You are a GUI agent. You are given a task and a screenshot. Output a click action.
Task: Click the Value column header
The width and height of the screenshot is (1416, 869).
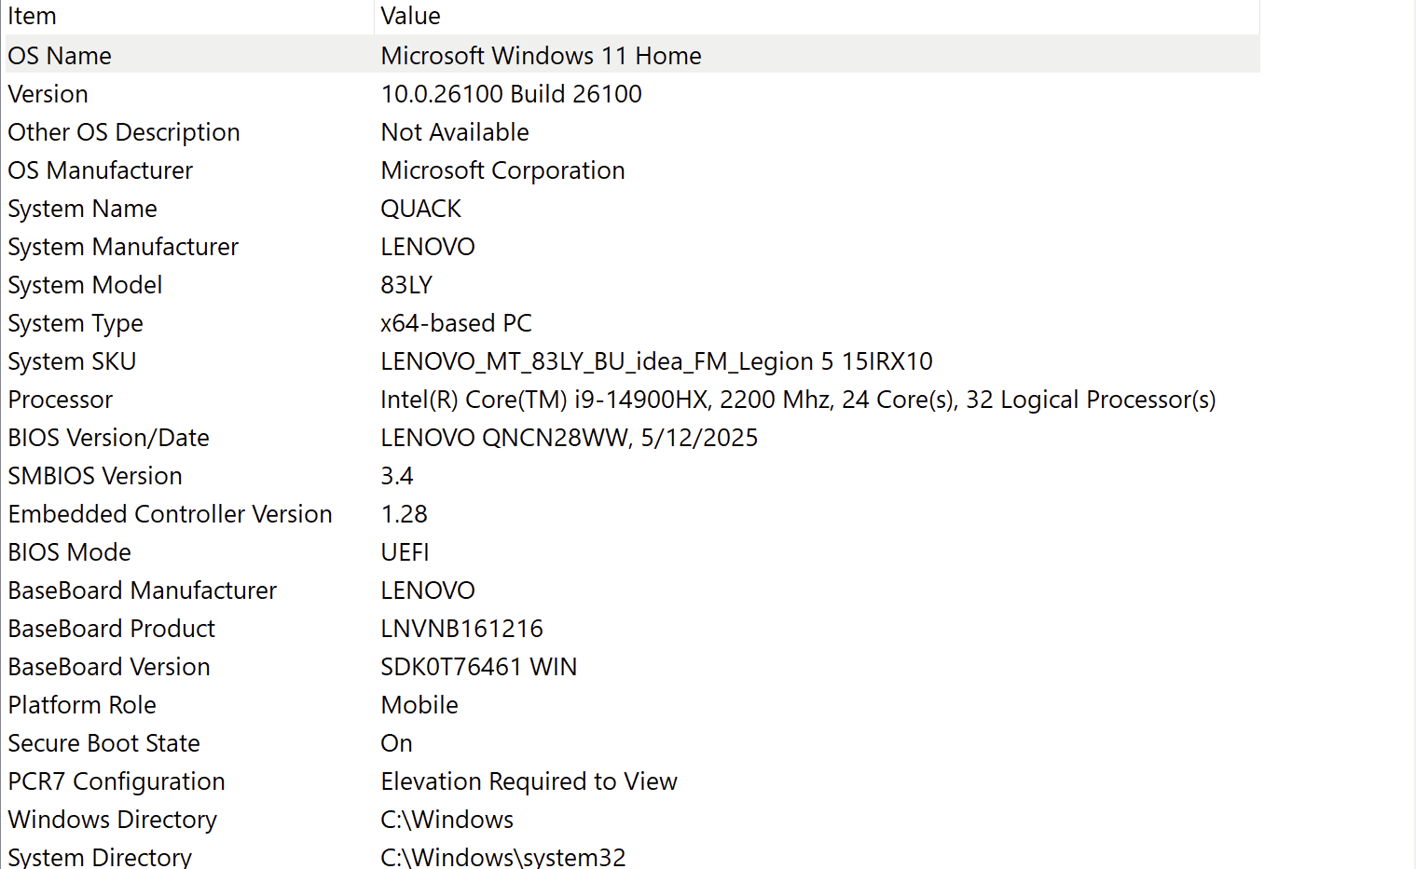pos(410,16)
